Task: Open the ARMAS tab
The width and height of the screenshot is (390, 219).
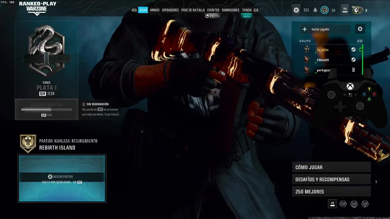Action: [x=154, y=10]
